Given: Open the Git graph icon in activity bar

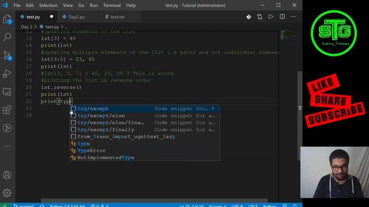Looking at the screenshot, I should [7, 128].
